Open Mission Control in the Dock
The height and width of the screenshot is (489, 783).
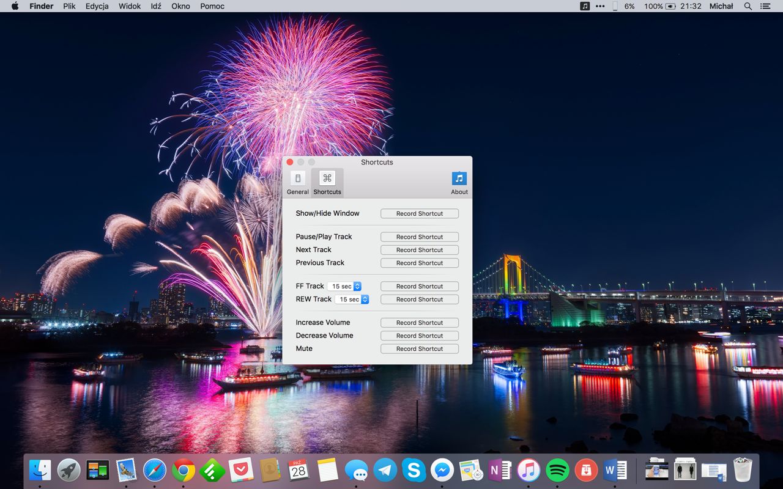pyautogui.click(x=98, y=470)
